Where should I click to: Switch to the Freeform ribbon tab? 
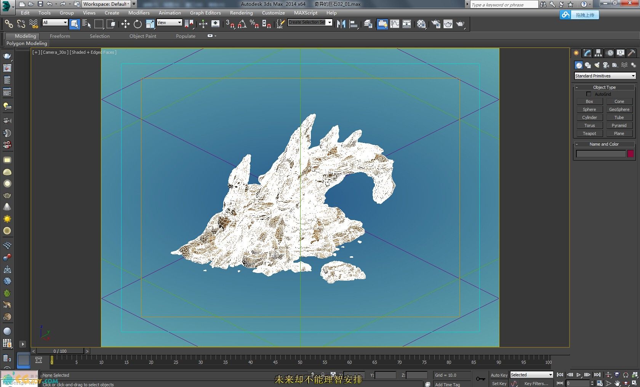tap(60, 36)
